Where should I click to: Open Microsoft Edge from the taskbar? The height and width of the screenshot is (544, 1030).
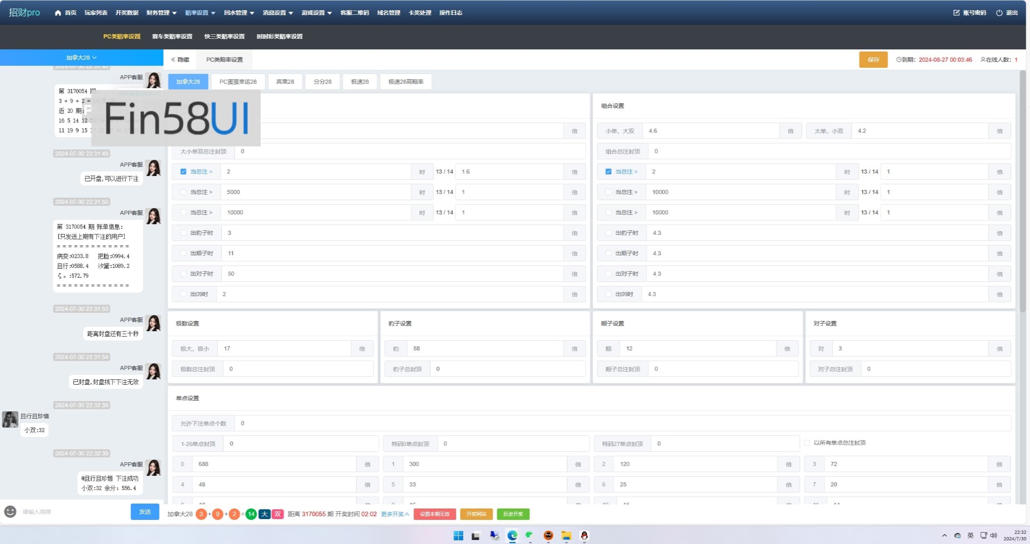click(x=512, y=535)
